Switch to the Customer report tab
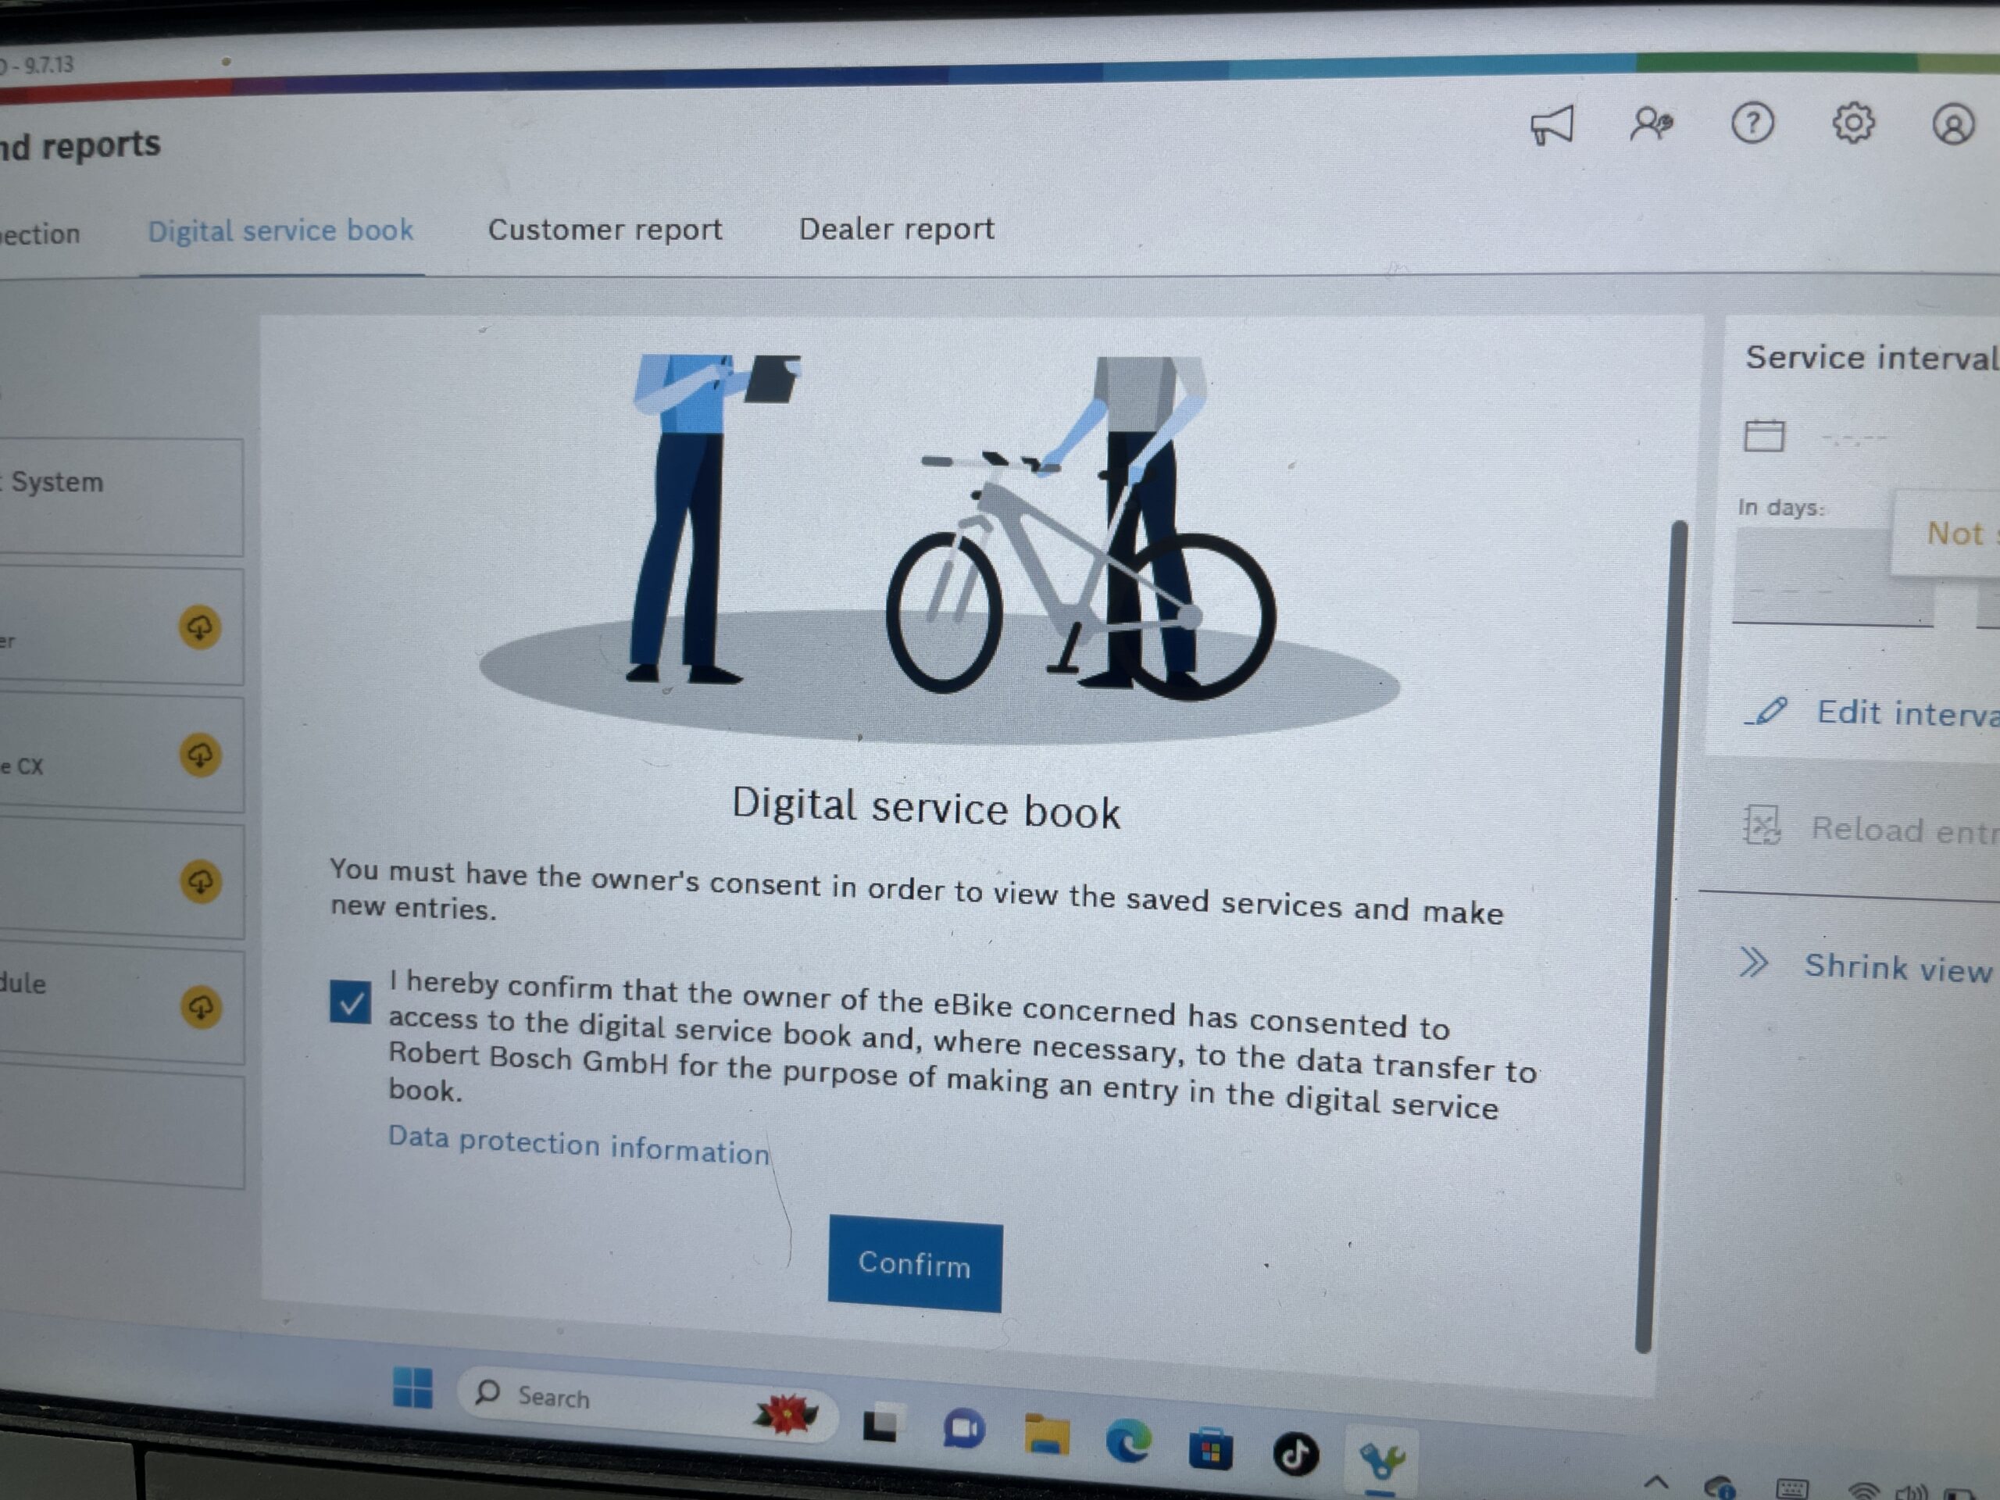 605,230
